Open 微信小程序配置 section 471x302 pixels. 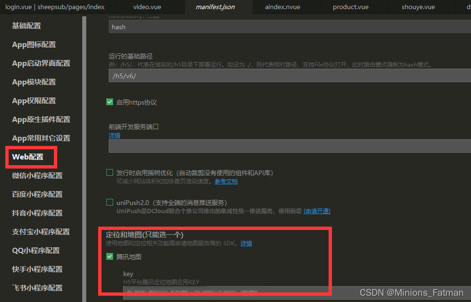coord(37,175)
